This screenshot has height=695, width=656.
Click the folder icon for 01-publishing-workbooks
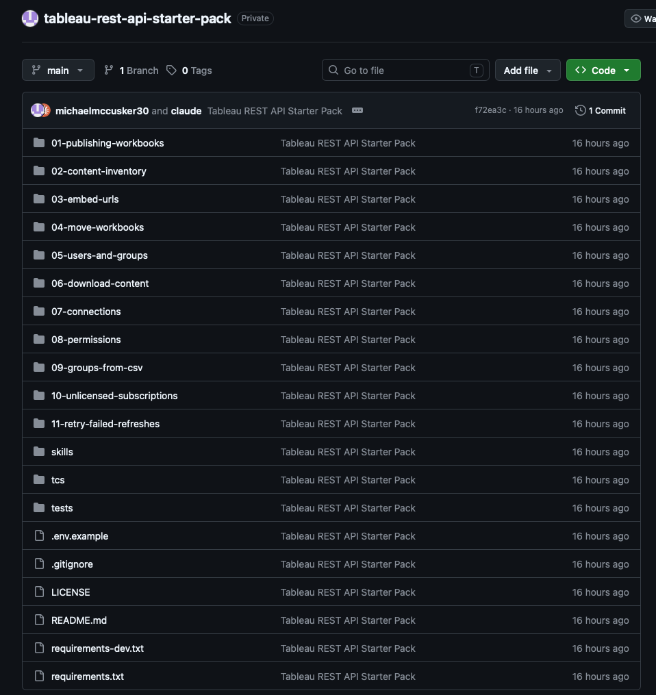(x=39, y=142)
